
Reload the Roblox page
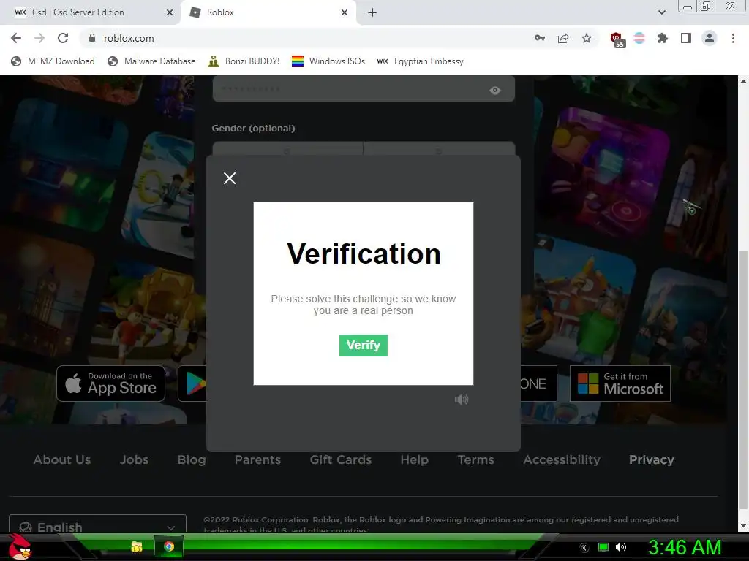point(63,38)
